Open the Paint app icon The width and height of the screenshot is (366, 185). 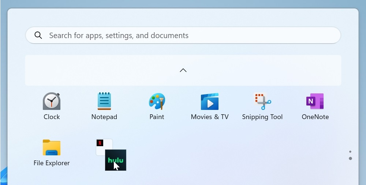click(x=157, y=101)
